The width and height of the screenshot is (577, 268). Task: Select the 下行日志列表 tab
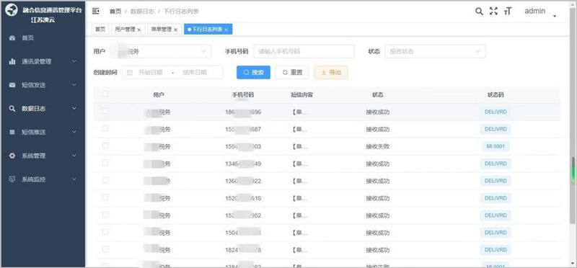click(x=208, y=30)
